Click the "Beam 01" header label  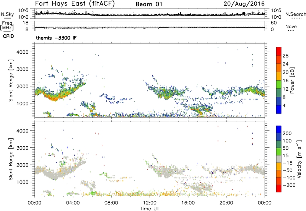[149, 4]
